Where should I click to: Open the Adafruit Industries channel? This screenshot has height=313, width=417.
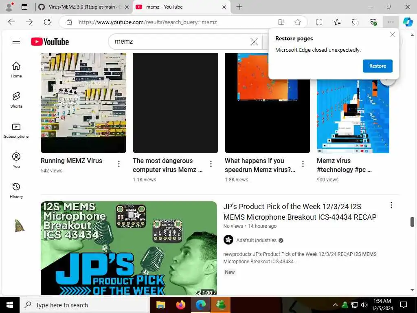(x=257, y=240)
